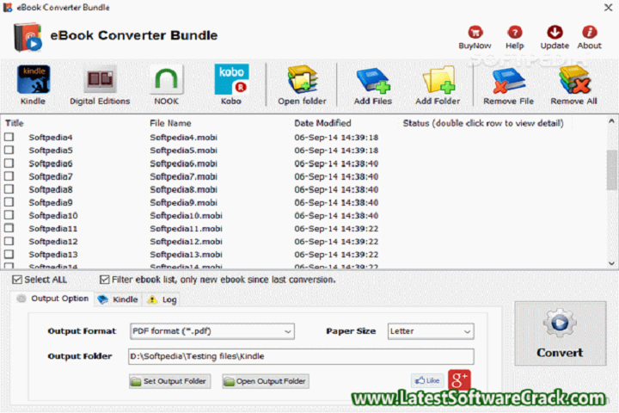Click Add Folder icon
Image resolution: width=619 pixels, height=413 pixels.
coord(438,79)
